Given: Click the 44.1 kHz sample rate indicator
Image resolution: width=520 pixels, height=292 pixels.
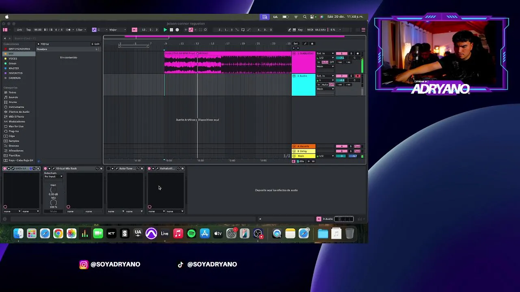Looking at the screenshot, I should point(321,30).
